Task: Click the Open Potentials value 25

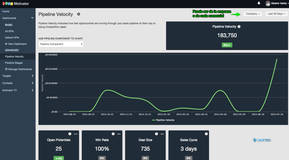Action: (x=59, y=149)
